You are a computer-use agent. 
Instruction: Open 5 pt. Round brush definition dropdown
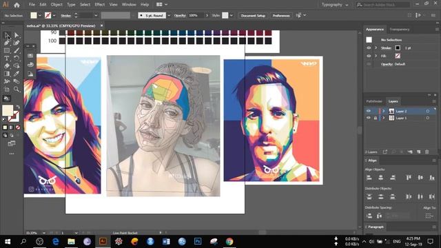(169, 15)
